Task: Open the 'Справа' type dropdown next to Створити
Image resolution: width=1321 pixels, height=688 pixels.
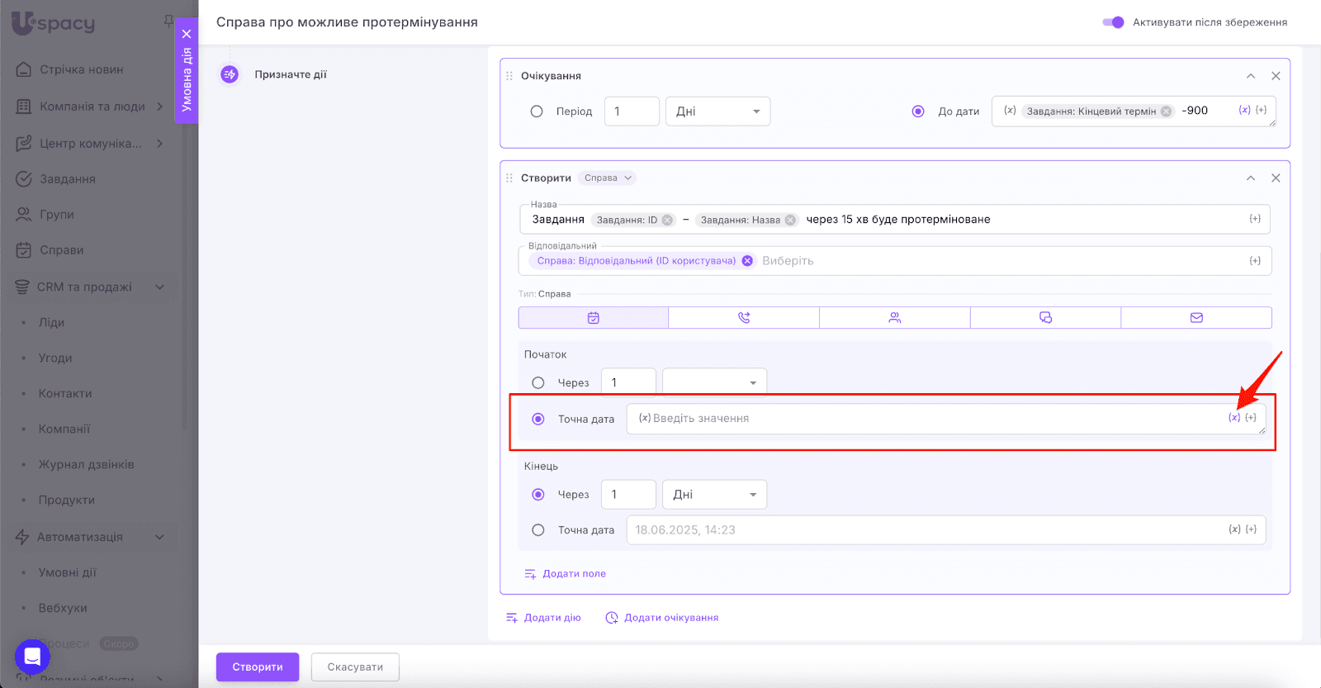Action: pyautogui.click(x=607, y=178)
